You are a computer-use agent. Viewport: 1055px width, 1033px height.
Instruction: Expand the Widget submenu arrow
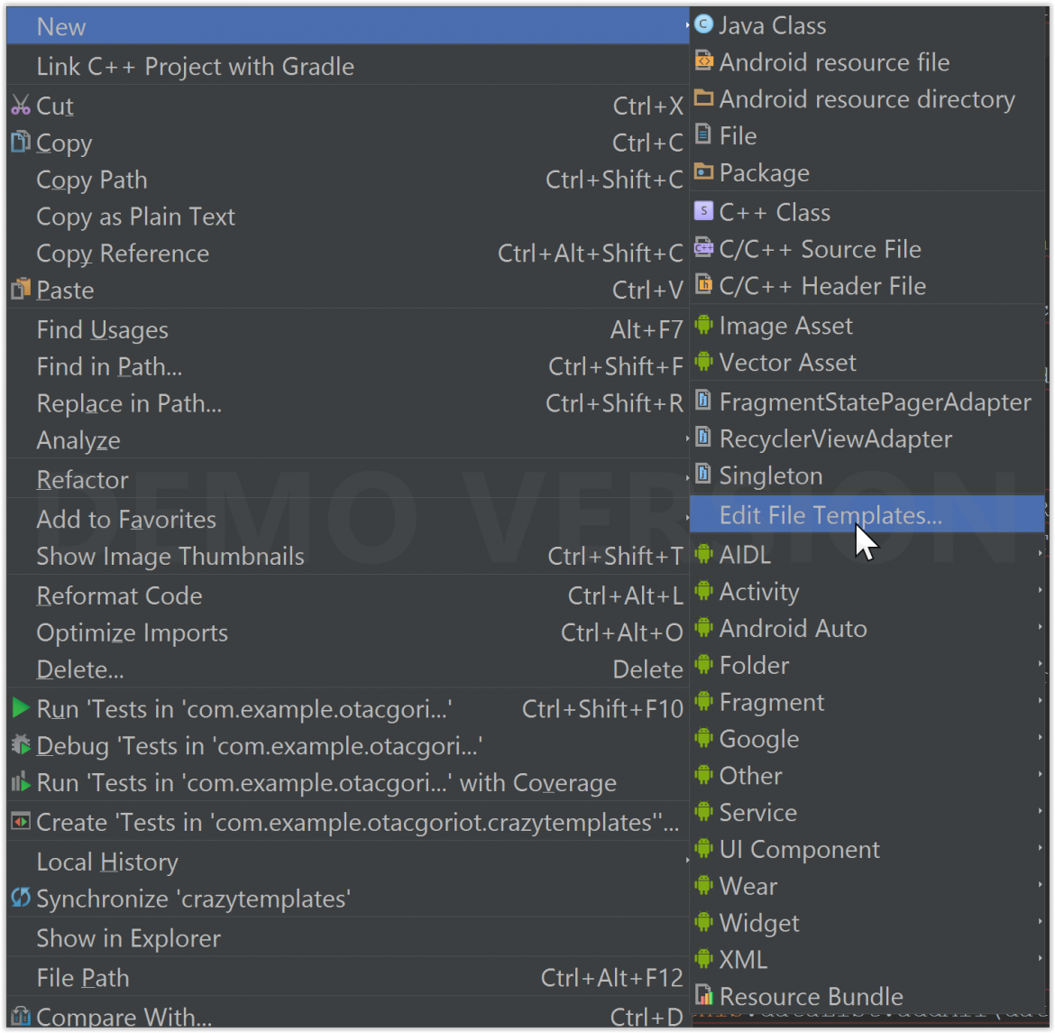tap(1041, 922)
